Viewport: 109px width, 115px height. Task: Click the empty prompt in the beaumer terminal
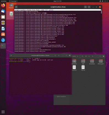coord(29,62)
